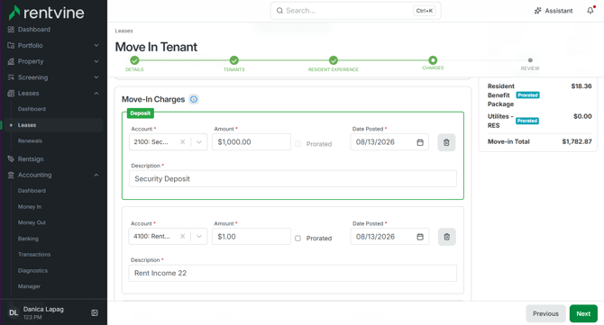This screenshot has height=325, width=604.
Task: Click the Utilites - RES $0.00 amount
Action: [582, 116]
